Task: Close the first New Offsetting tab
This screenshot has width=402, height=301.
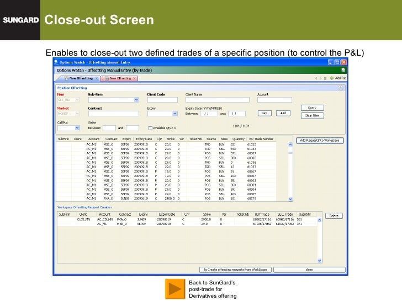Action: click(x=97, y=78)
